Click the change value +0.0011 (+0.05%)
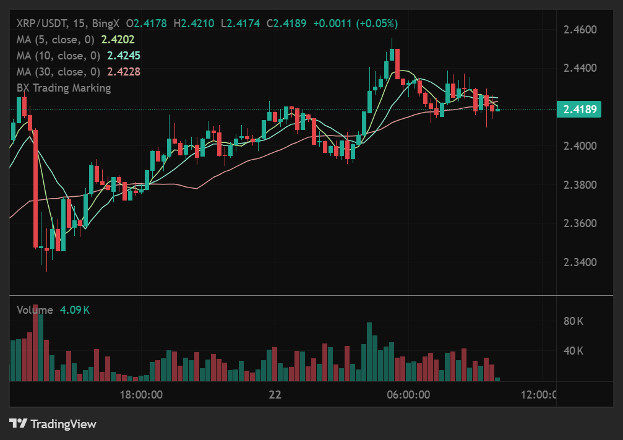 [x=356, y=24]
